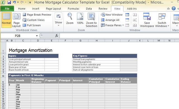Open a New Window
Image resolution: width=179 pixels, height=109 pixels.
coord(112,15)
